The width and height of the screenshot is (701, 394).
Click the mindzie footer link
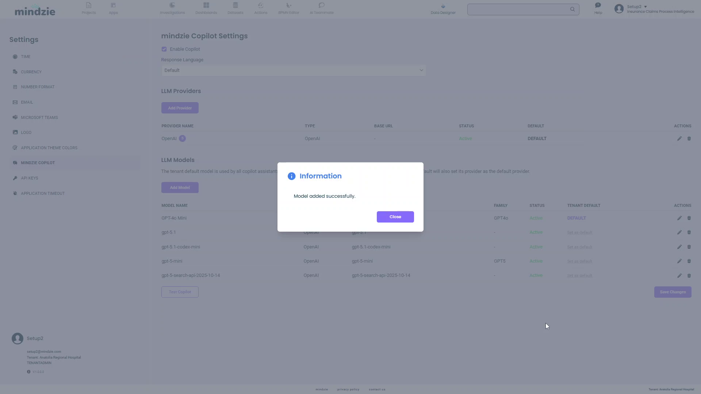(322, 389)
